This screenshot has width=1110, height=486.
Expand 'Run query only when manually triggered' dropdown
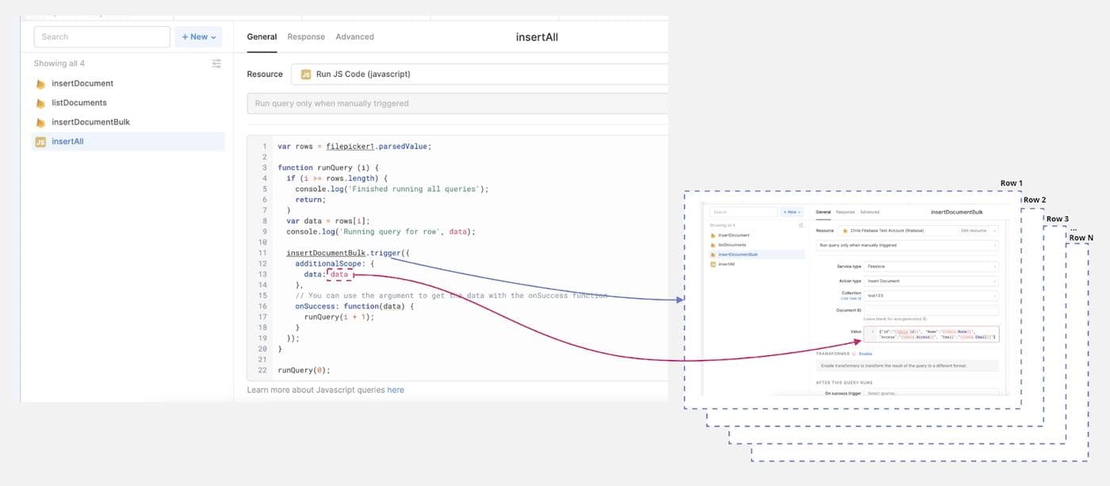pos(457,103)
